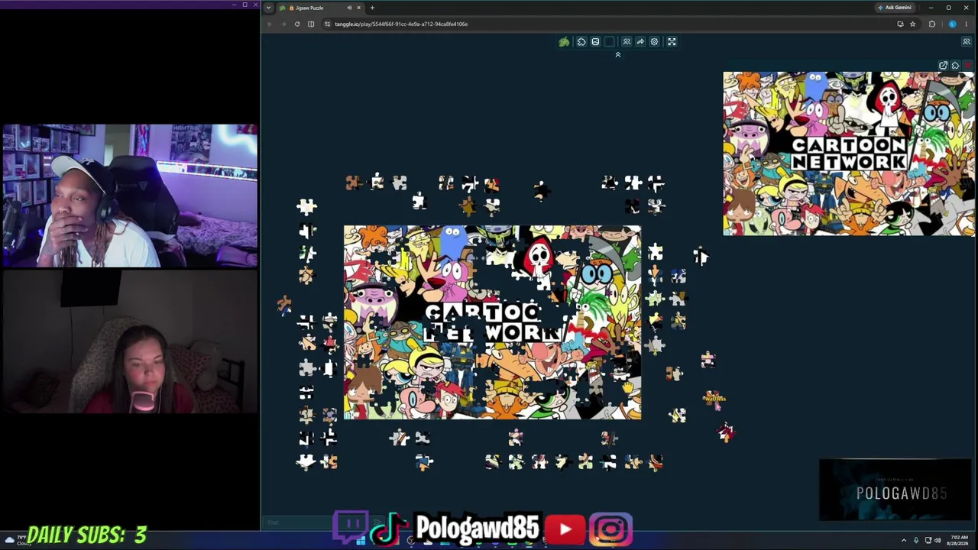Show hidden system tray icons
978x550 pixels.
tap(904, 540)
